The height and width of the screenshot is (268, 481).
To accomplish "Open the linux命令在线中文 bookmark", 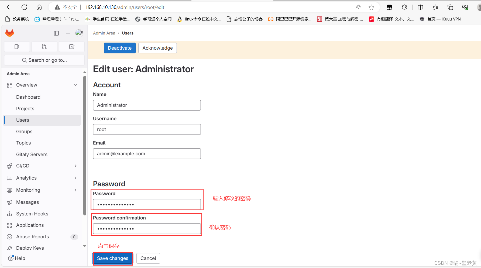I will pyautogui.click(x=199, y=19).
